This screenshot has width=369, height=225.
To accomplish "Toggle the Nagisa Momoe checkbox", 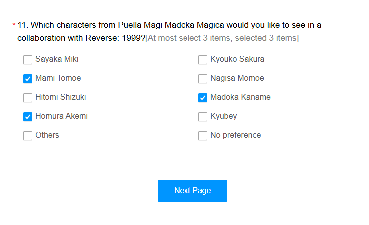I will click(x=203, y=79).
